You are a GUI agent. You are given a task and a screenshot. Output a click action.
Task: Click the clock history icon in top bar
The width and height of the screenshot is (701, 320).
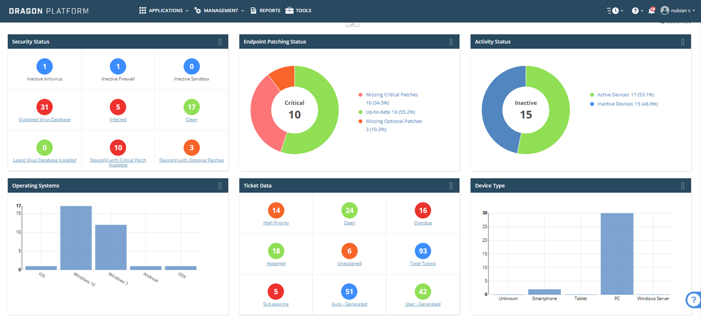[x=616, y=10]
